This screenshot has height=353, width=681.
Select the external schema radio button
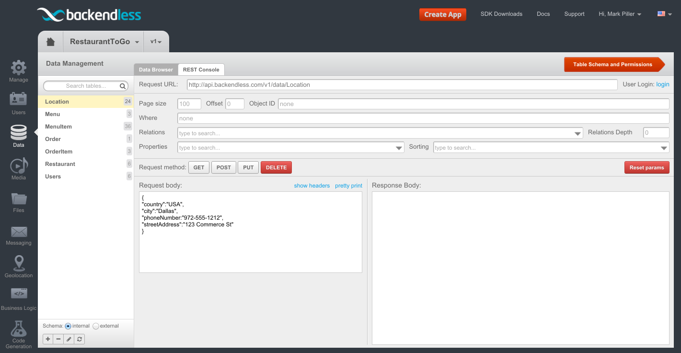(x=96, y=326)
